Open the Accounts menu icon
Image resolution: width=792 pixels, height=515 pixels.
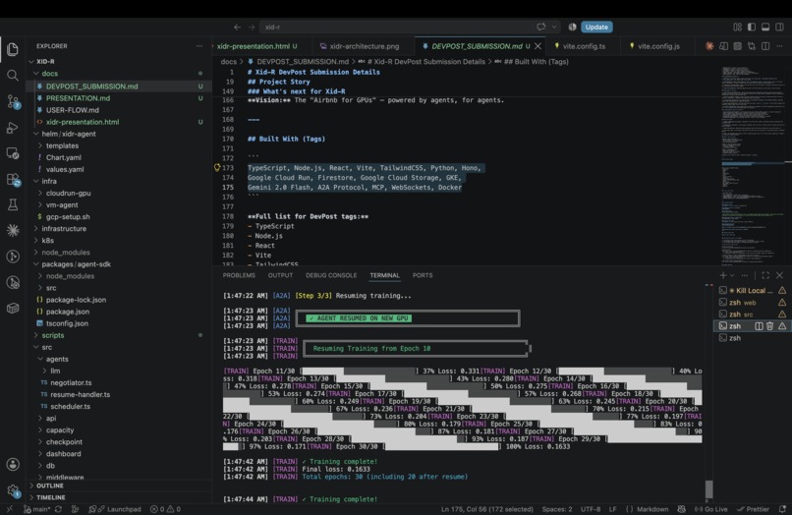[x=13, y=464]
